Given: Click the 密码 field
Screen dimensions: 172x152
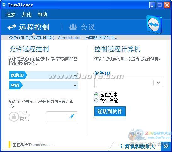Looking at the screenshot, I should pyautogui.click(x=44, y=85).
